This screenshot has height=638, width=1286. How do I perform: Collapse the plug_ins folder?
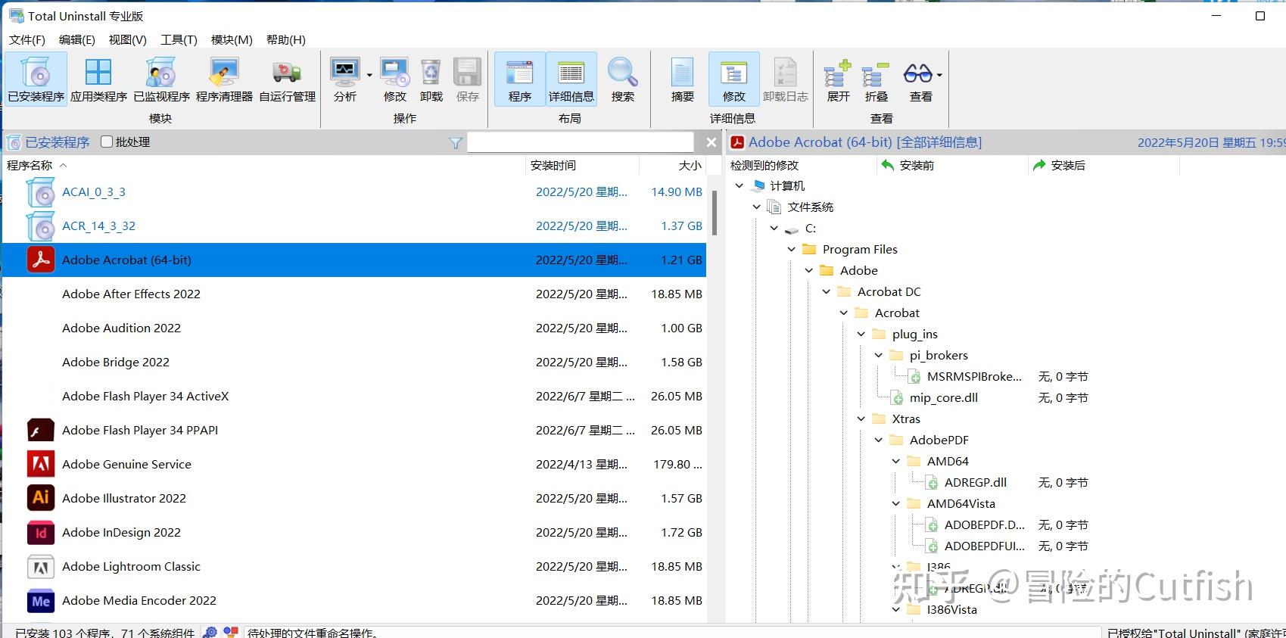coord(861,334)
